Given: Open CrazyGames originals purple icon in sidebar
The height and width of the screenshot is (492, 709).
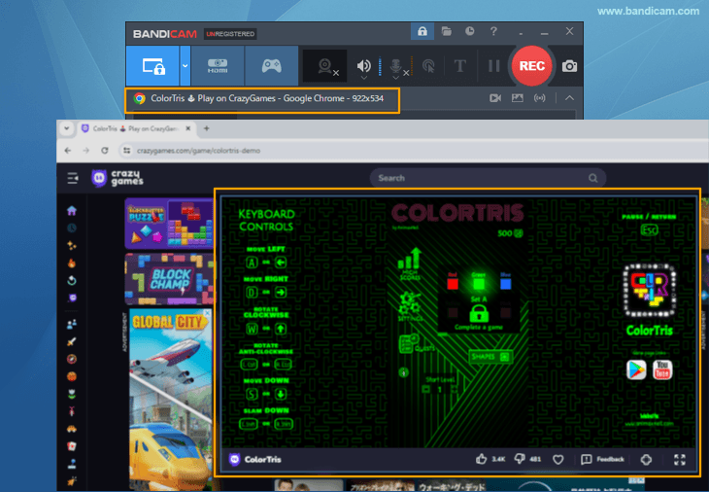Looking at the screenshot, I should coord(72,298).
